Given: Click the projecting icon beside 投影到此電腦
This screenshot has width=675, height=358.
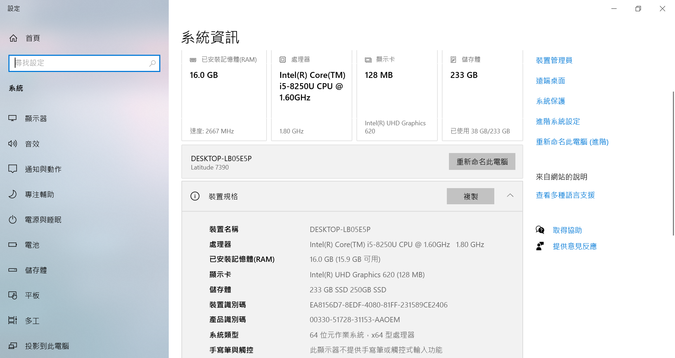Looking at the screenshot, I should [13, 346].
